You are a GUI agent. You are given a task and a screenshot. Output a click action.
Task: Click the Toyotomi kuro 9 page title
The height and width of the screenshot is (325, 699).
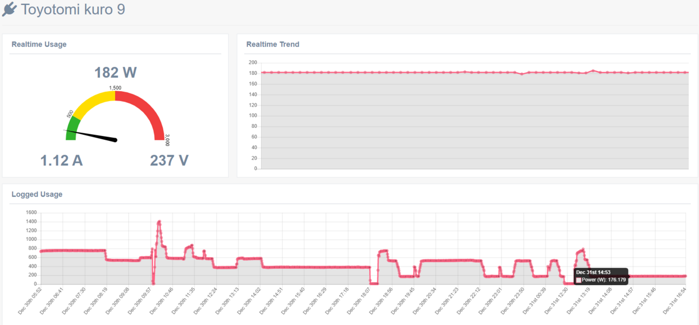(73, 9)
